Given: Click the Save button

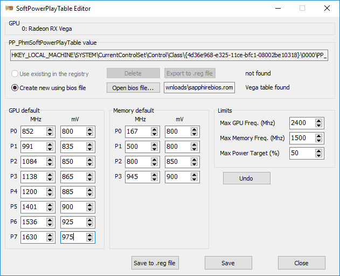Looking at the screenshot, I should tap(228, 263).
